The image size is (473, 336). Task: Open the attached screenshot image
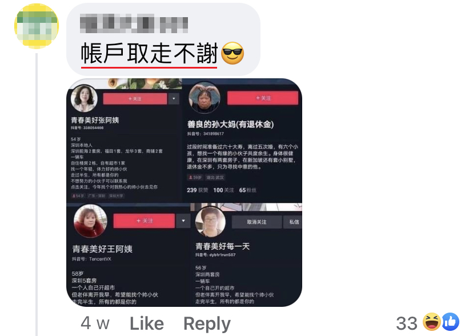185,193
